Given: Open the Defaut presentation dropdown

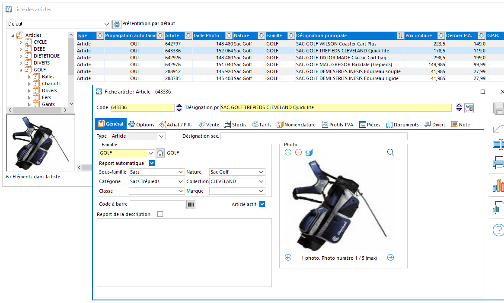Looking at the screenshot, I should [106, 24].
